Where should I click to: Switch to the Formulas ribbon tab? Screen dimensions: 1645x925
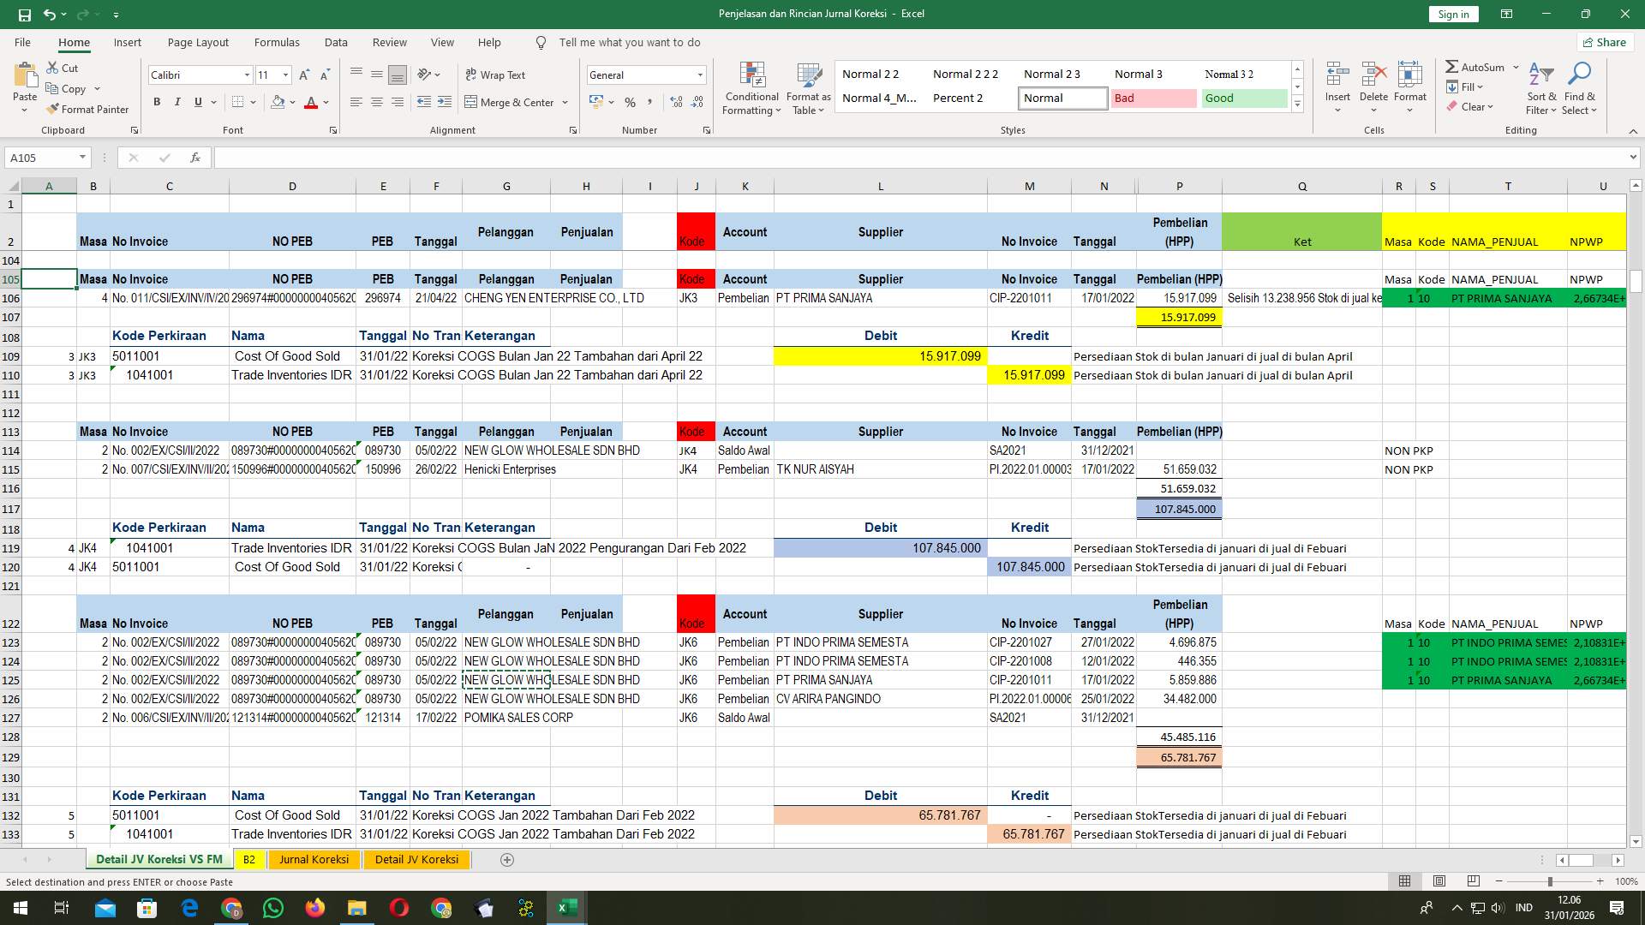click(x=277, y=42)
